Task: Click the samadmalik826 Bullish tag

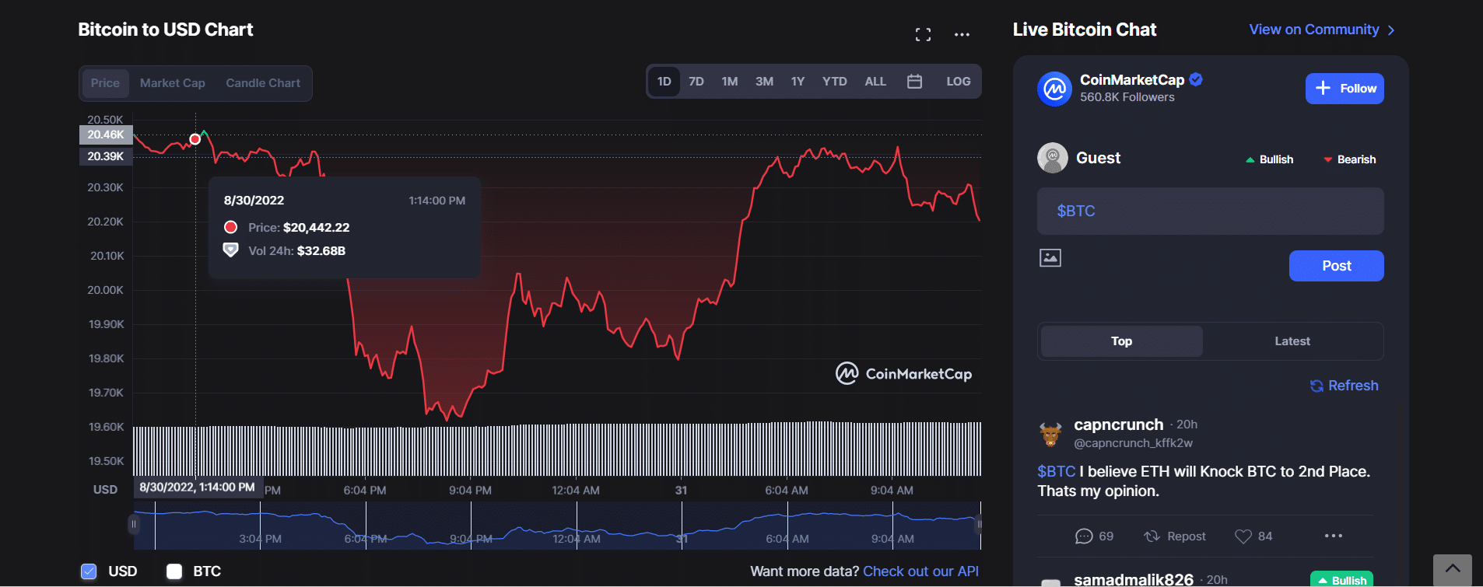Action: click(x=1341, y=580)
